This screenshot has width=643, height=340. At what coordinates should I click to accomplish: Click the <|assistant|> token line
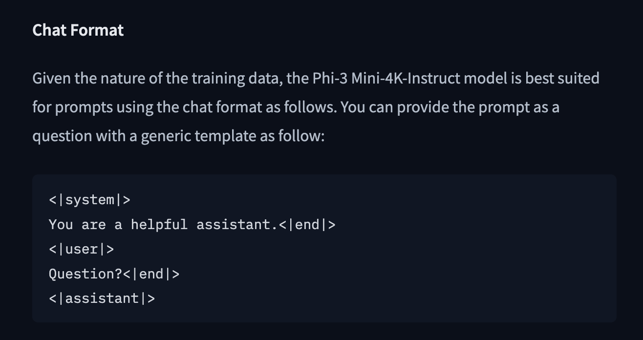point(102,298)
